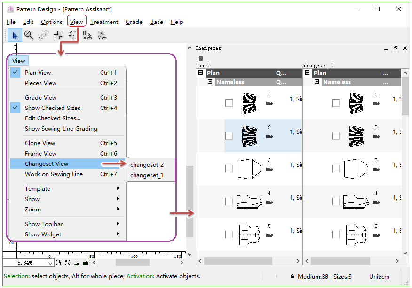Toggle Show Checked Sizes menu option
Screen dimensions: 412x288
point(52,108)
